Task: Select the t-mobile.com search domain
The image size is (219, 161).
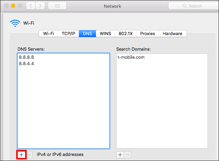Action: (131, 57)
